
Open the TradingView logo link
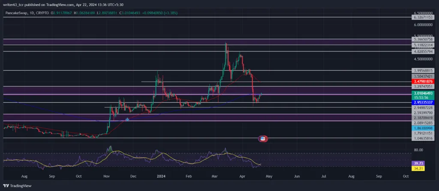click(x=17, y=186)
